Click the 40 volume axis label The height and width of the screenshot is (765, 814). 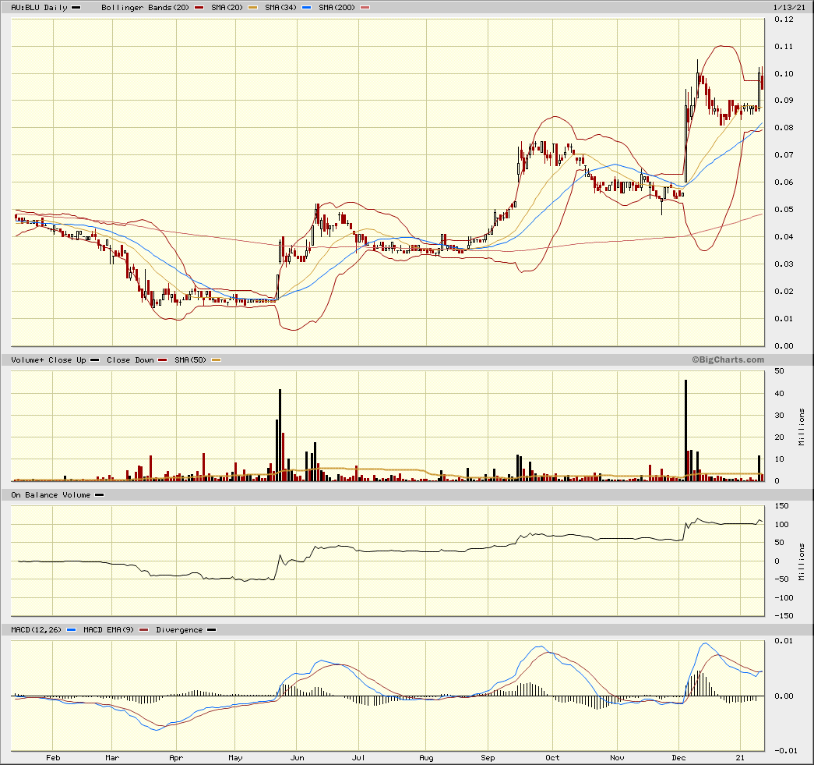click(779, 393)
